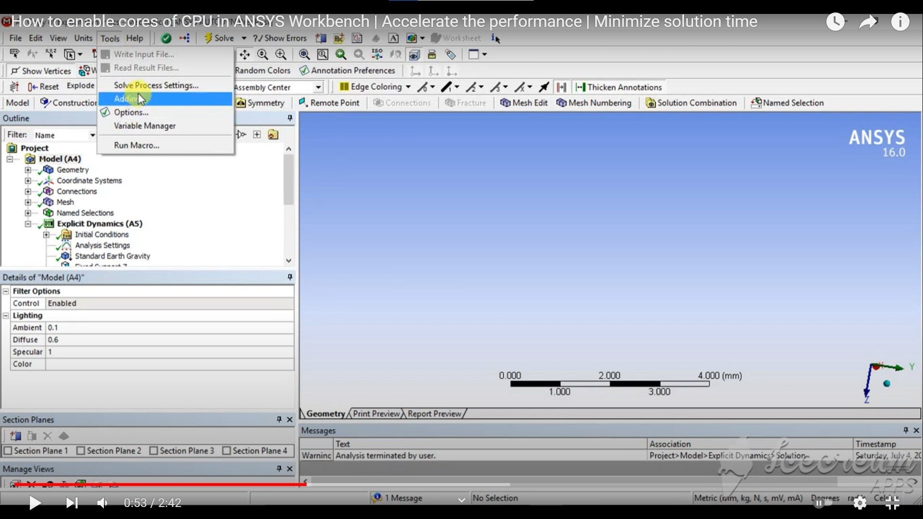The height and width of the screenshot is (519, 923).
Task: Collapse the Explicit Dynamics (A5) node
Action: pyautogui.click(x=28, y=224)
